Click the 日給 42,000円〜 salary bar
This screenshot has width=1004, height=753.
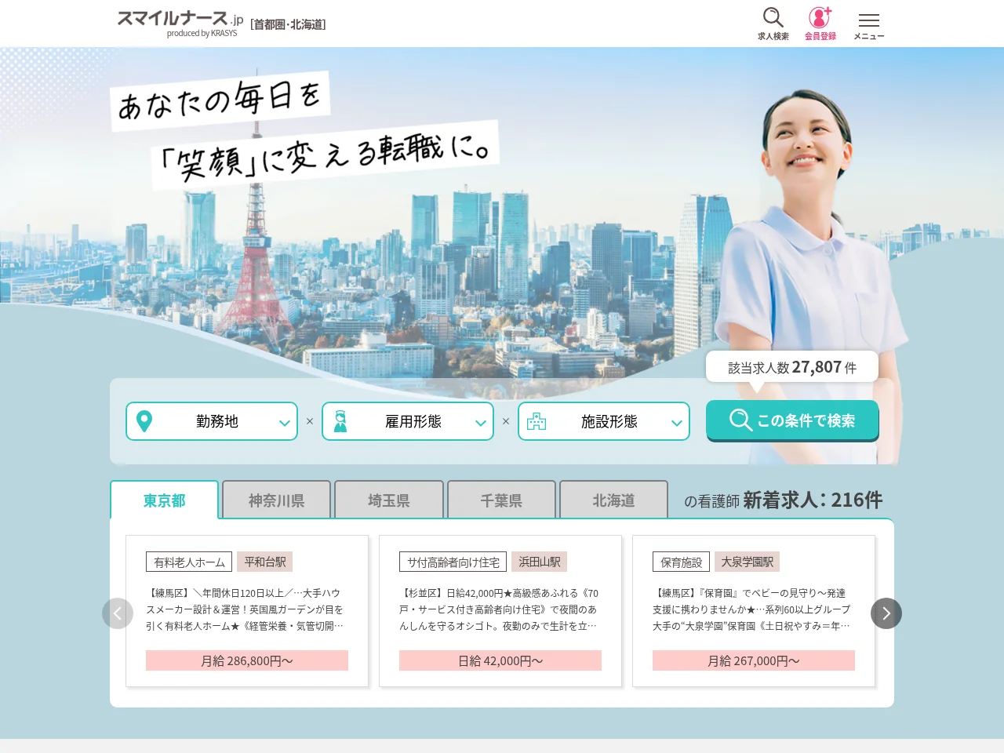500,660
